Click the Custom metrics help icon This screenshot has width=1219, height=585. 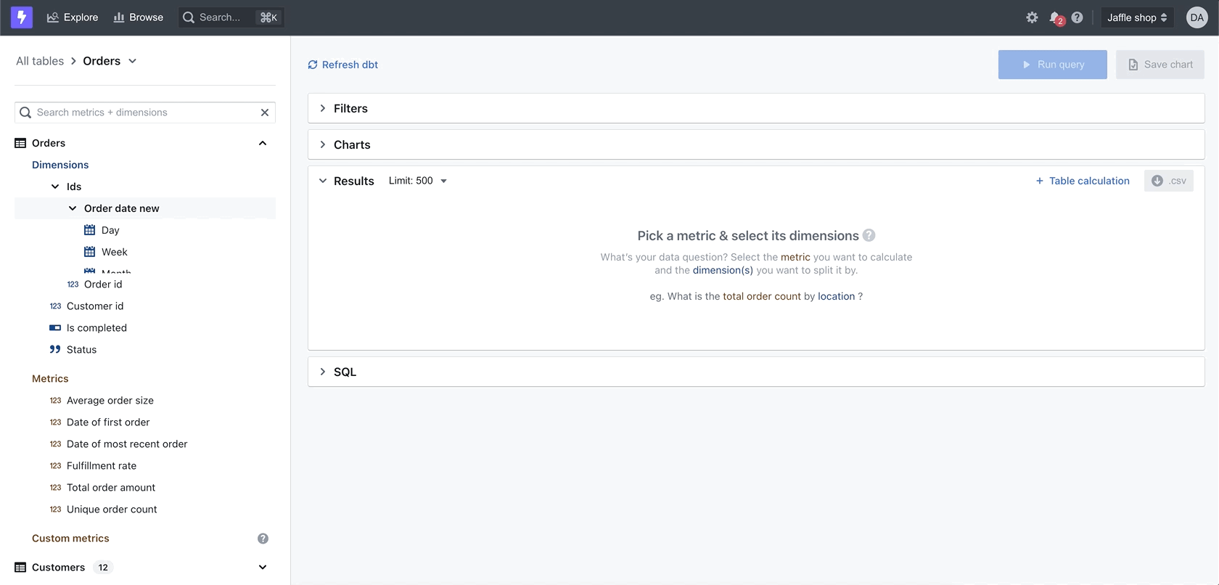263,539
